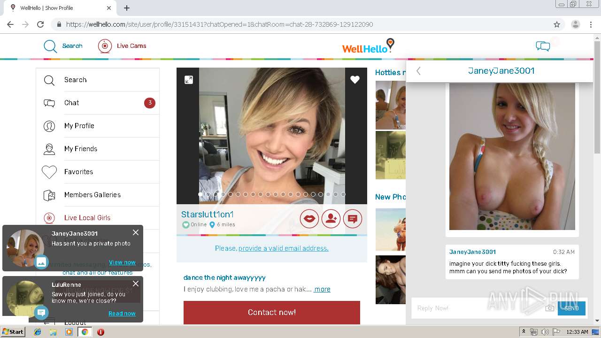This screenshot has height=338, width=601.
Task: Click the browser address bar URL
Action: point(219,24)
